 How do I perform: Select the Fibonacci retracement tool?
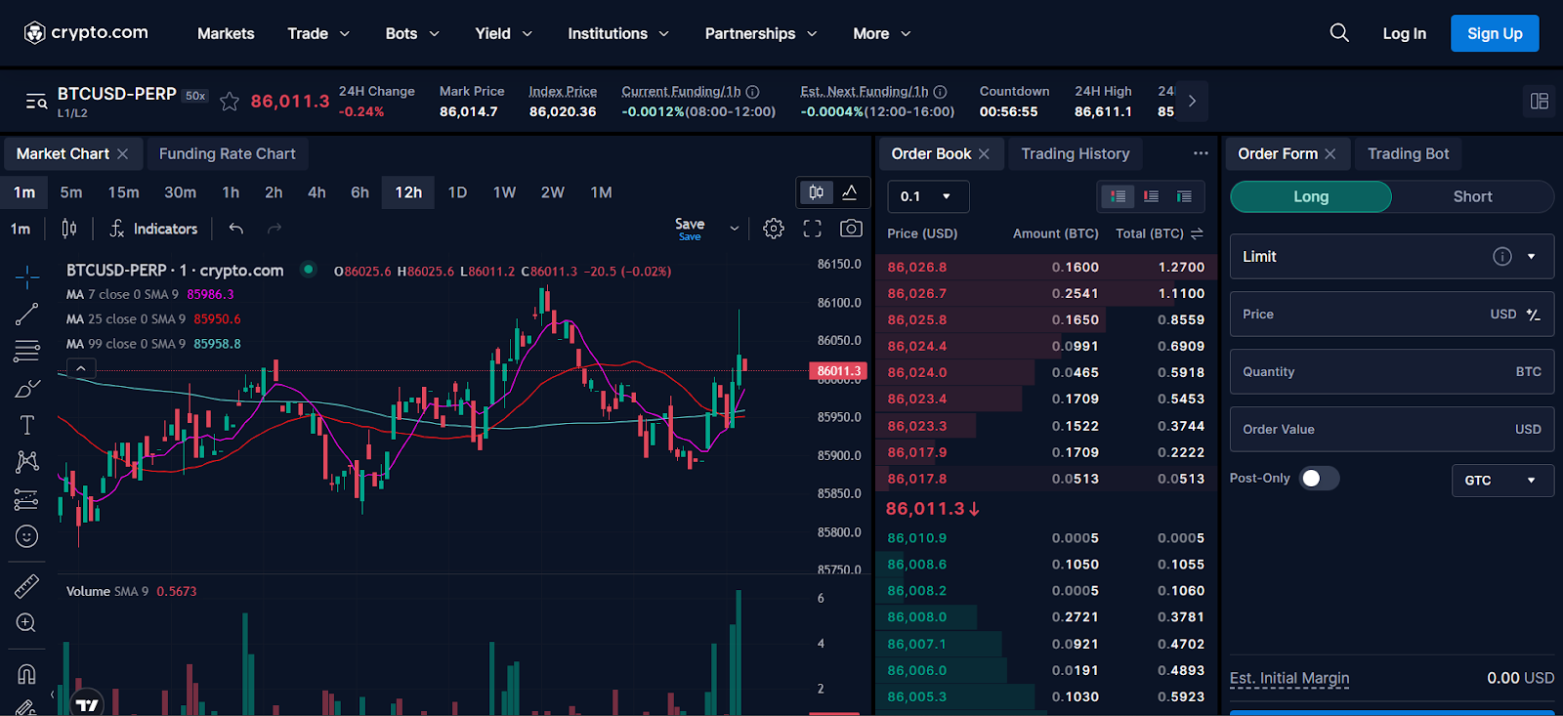click(x=27, y=351)
